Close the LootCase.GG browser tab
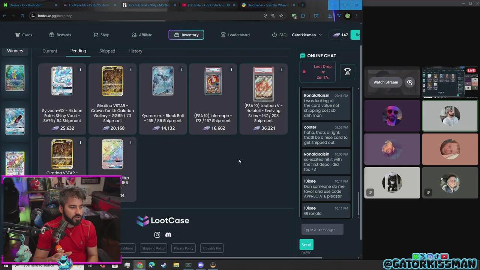The height and width of the screenshot is (270, 480). click(x=115, y=5)
